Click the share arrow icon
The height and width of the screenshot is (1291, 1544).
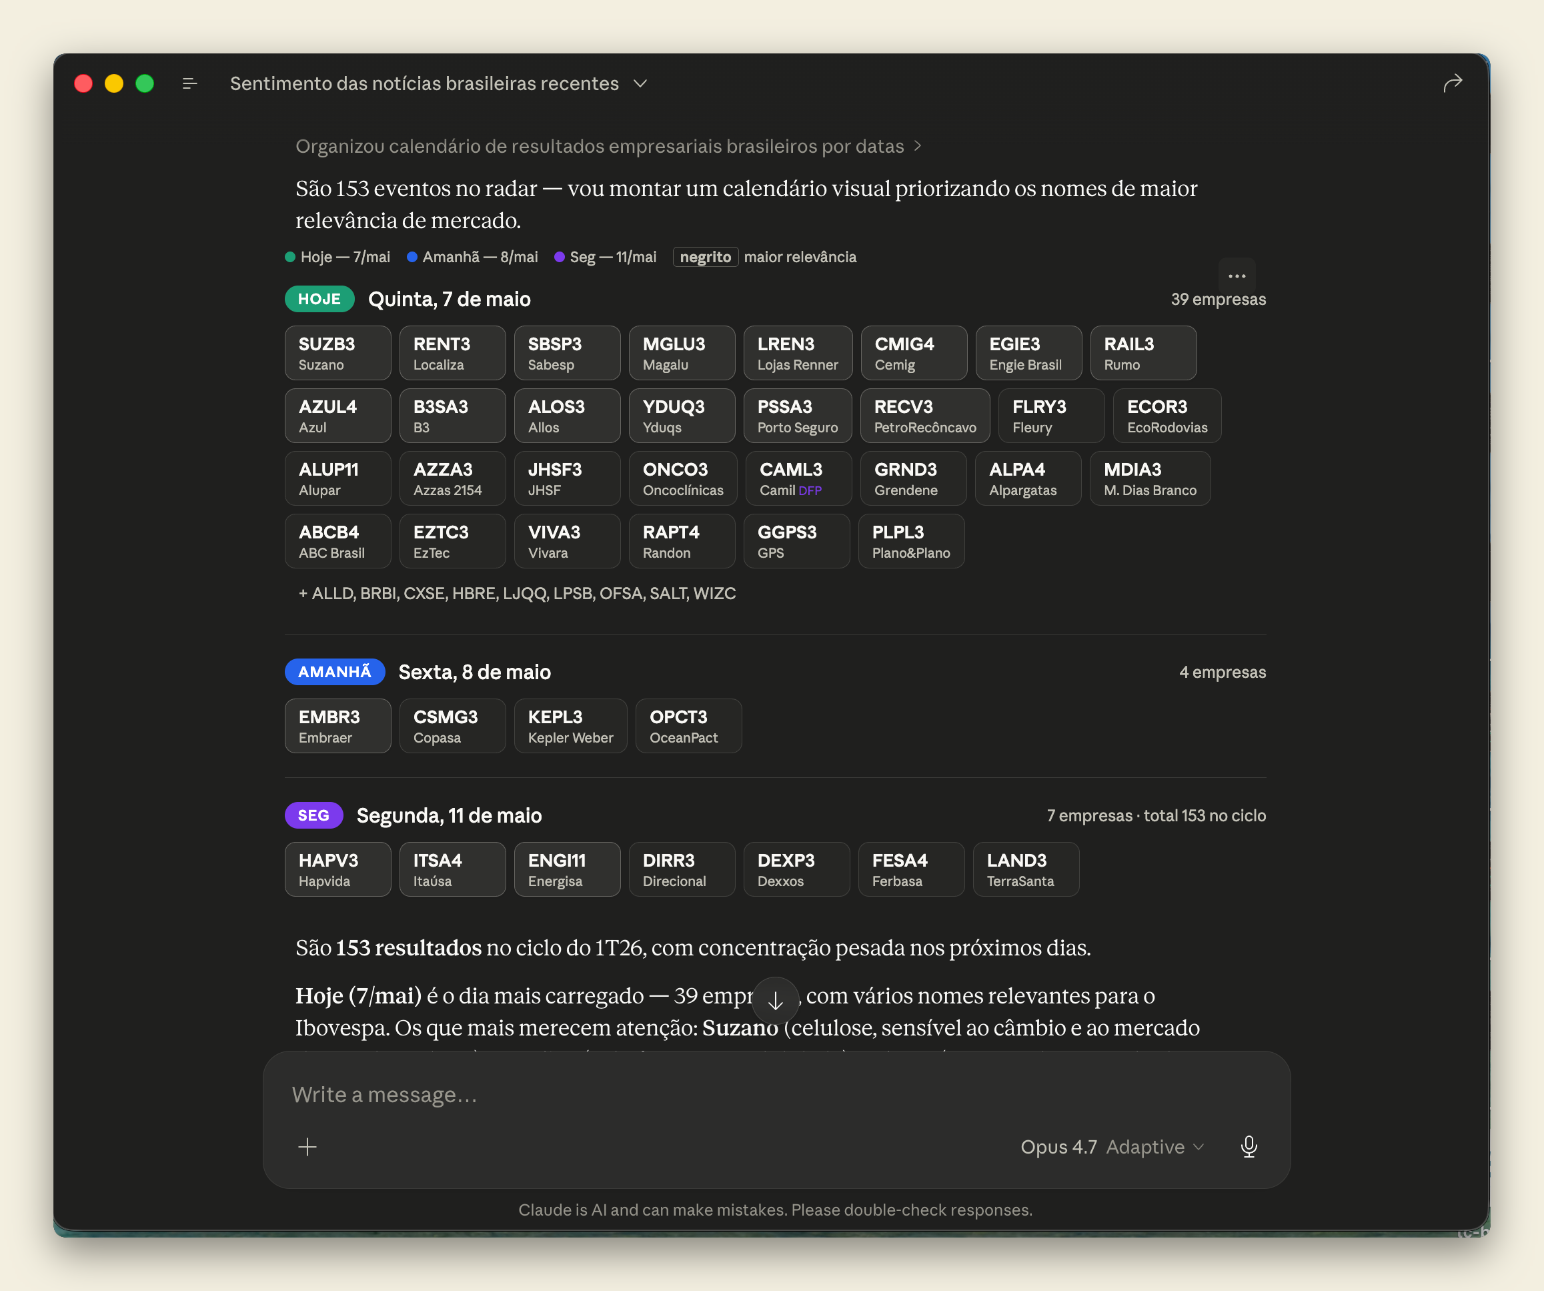pos(1452,84)
